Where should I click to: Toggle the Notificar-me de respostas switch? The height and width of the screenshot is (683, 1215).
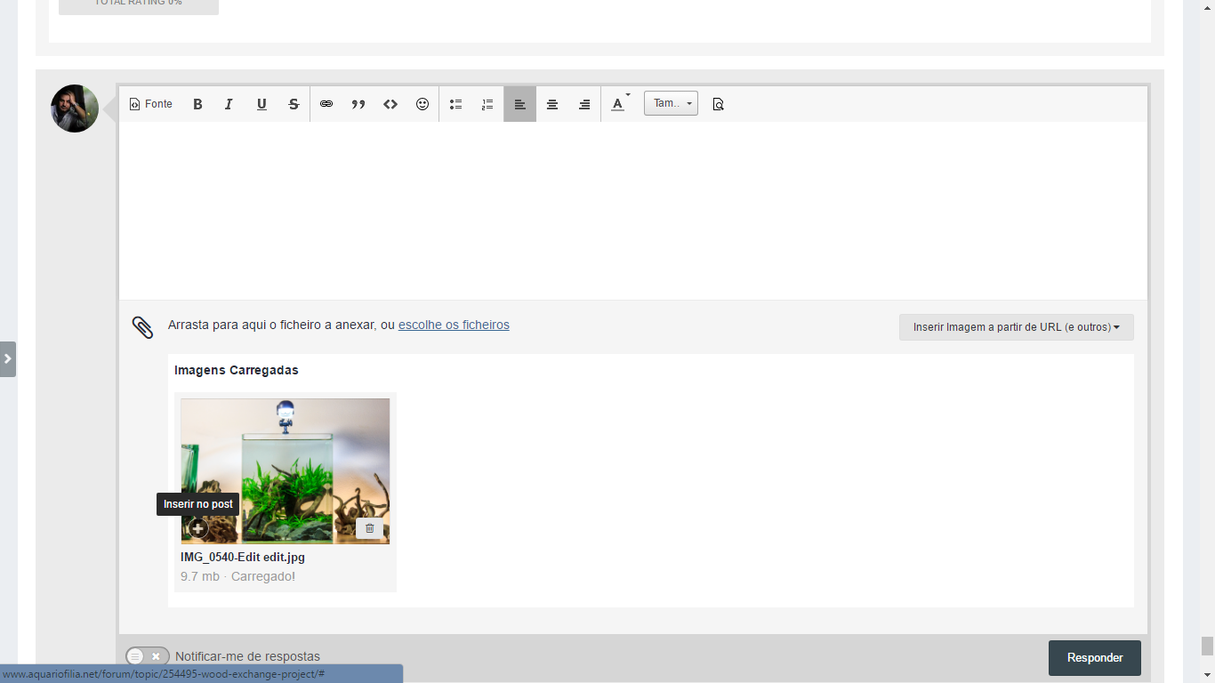(x=147, y=656)
